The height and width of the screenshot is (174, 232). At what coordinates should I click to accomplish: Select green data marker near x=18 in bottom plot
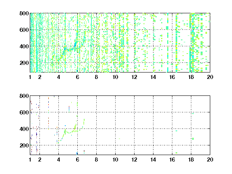click(x=193, y=139)
